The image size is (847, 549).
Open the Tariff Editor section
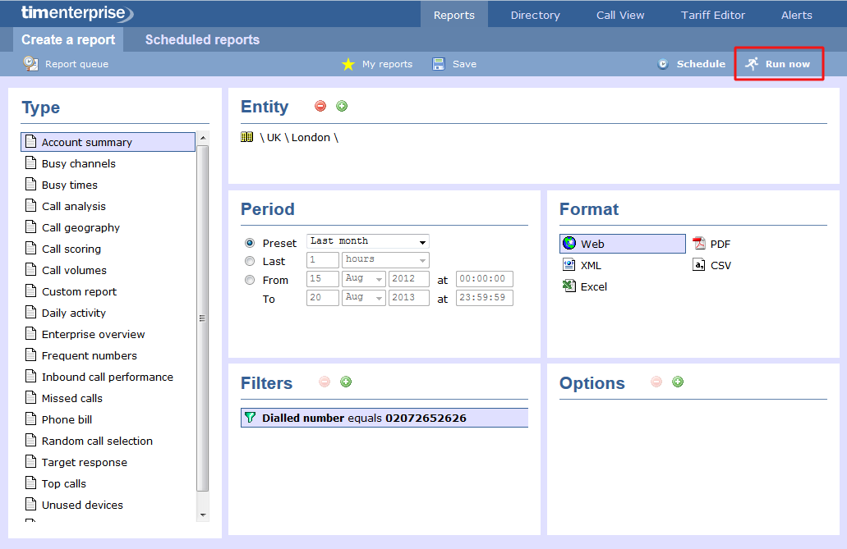[x=711, y=14]
